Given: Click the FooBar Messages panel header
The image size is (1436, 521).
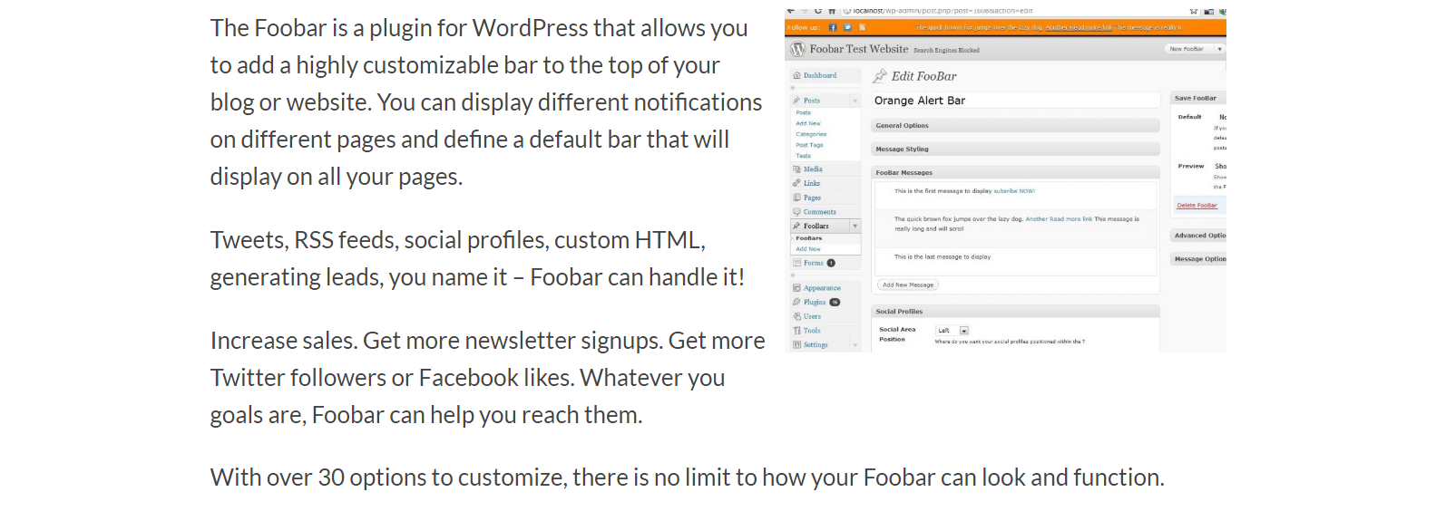Looking at the screenshot, I should tap(1015, 172).
